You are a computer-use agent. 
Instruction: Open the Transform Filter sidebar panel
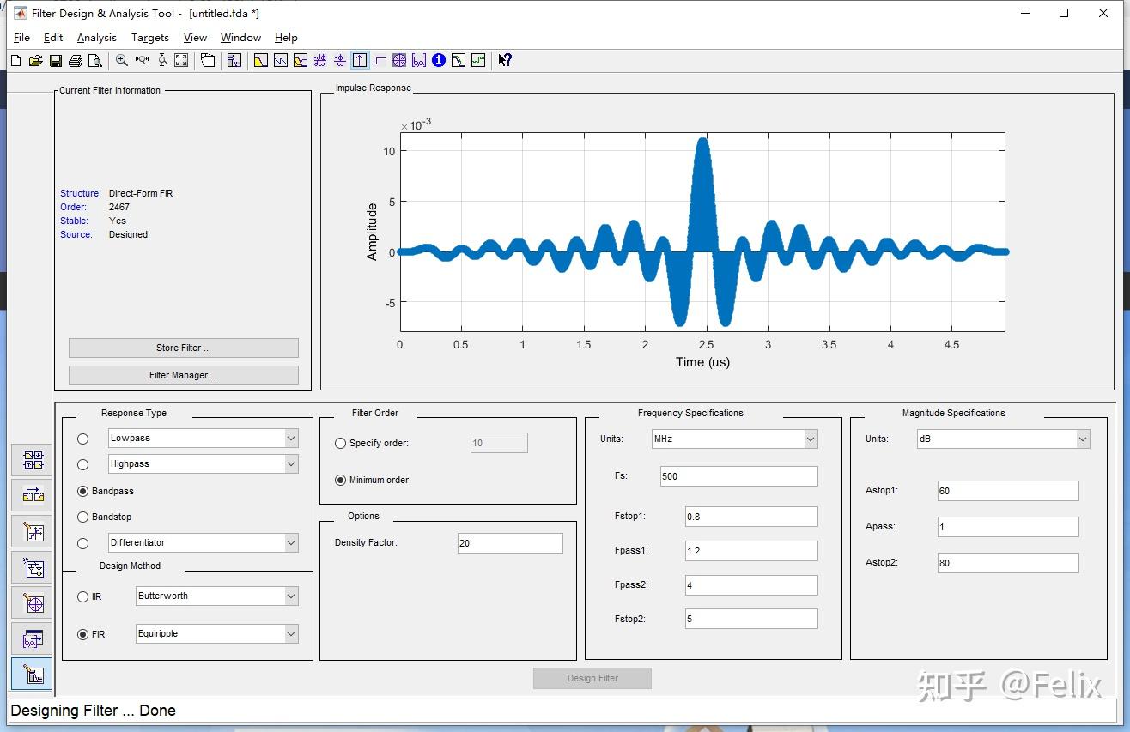point(33,495)
